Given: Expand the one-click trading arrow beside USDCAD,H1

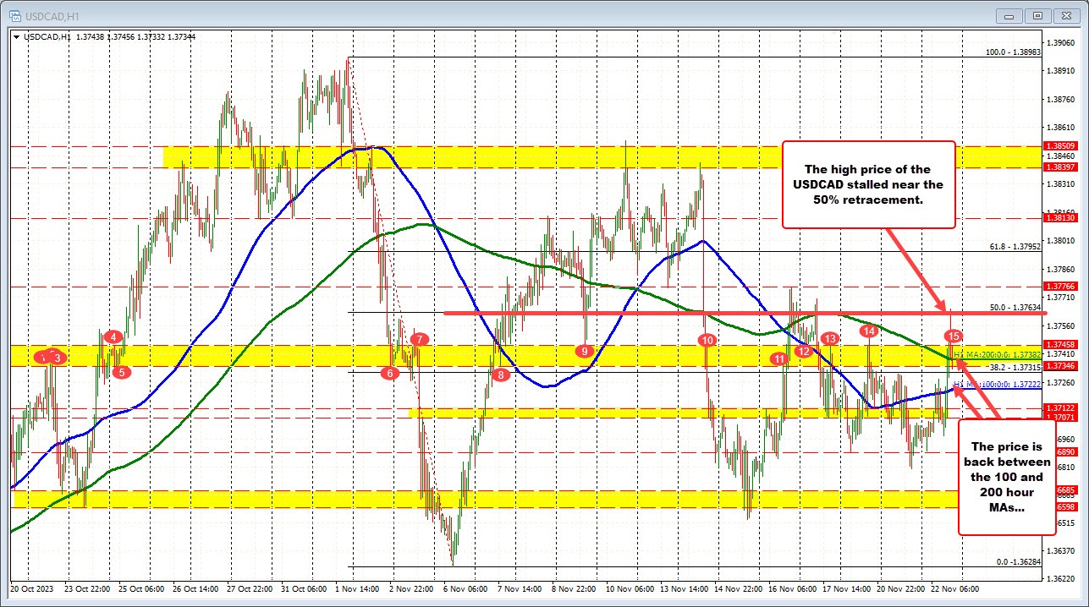Looking at the screenshot, I should (x=16, y=39).
